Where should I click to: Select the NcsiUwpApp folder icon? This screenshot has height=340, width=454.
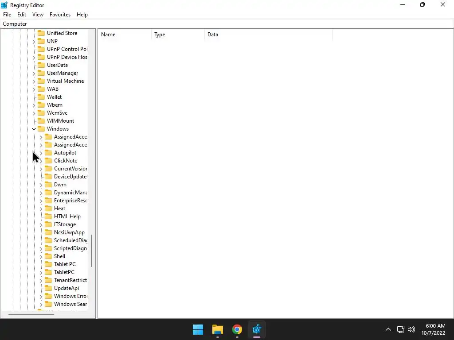(48, 232)
